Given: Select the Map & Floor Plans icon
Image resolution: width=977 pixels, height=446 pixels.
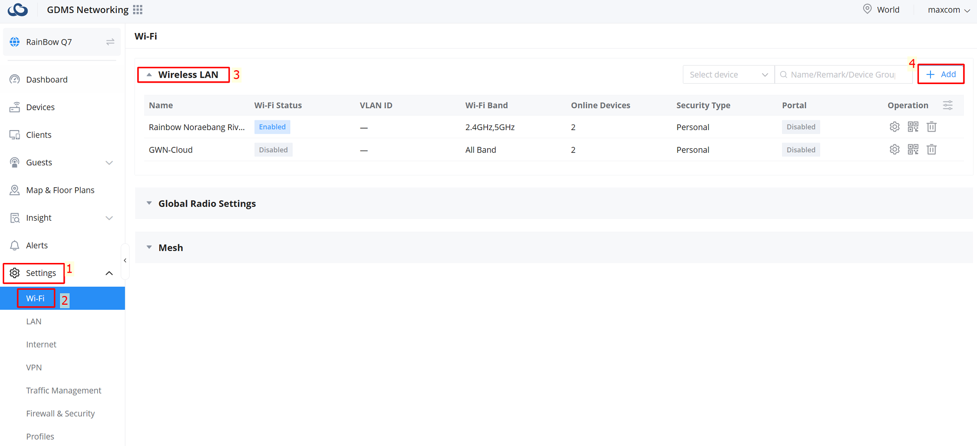Looking at the screenshot, I should pyautogui.click(x=14, y=190).
